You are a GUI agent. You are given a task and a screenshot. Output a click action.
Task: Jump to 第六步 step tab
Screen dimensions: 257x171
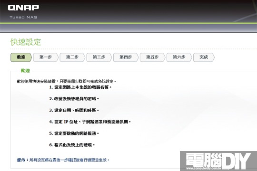(x=179, y=57)
